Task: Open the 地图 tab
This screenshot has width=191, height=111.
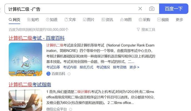Action: click(x=126, y=20)
